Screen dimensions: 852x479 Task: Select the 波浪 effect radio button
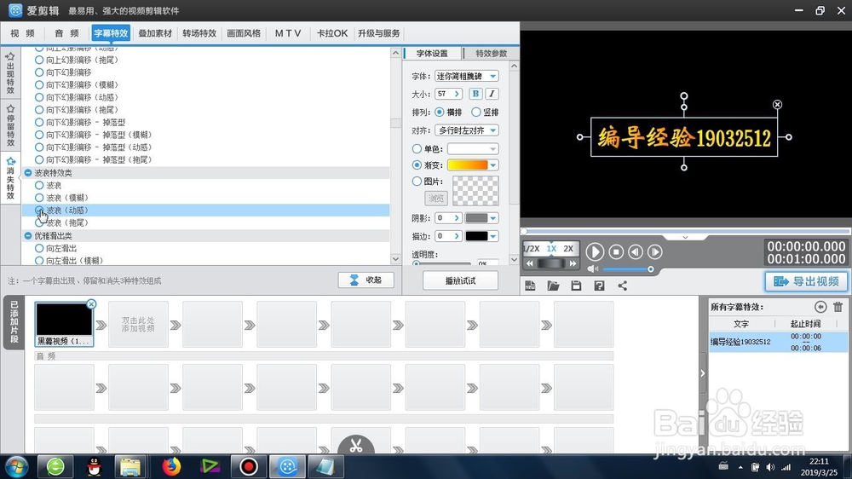point(39,186)
